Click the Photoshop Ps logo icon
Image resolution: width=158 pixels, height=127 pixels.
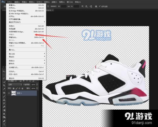(3, 2)
